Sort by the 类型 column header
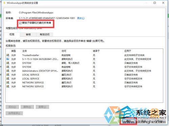Image resolution: width=169 pixels, height=126 pixels. click(x=14, y=51)
